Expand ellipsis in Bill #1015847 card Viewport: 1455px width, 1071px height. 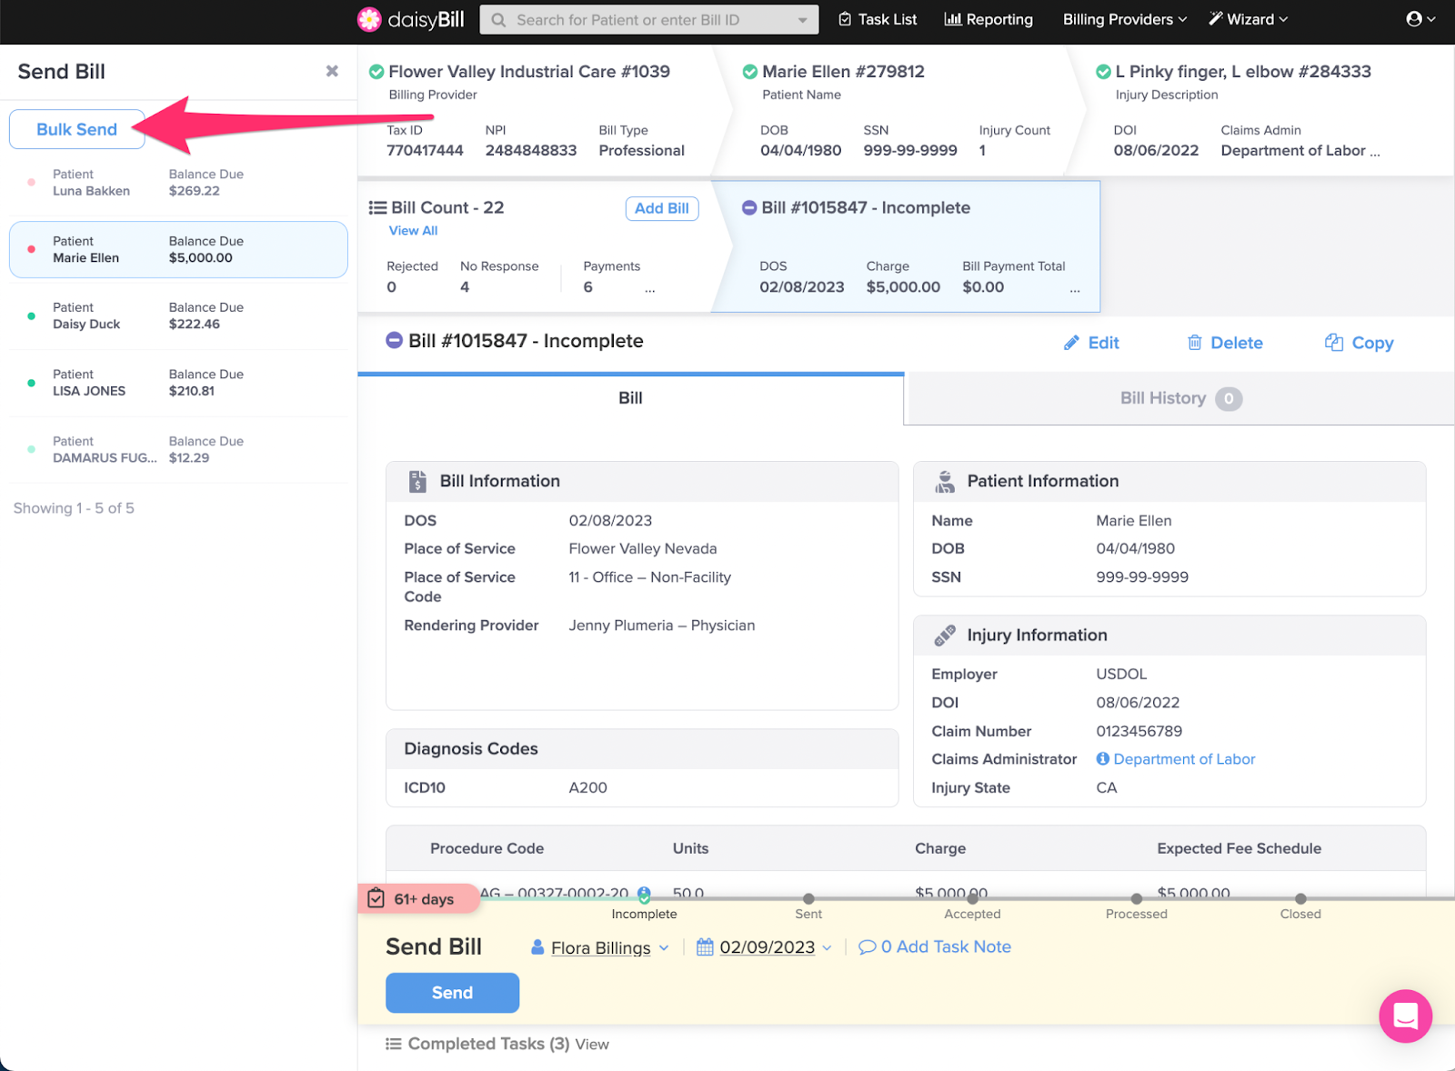pos(1075,290)
